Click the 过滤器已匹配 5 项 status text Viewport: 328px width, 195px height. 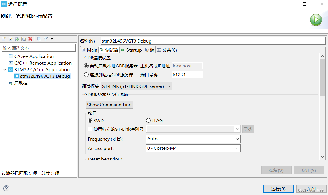tap(30, 173)
